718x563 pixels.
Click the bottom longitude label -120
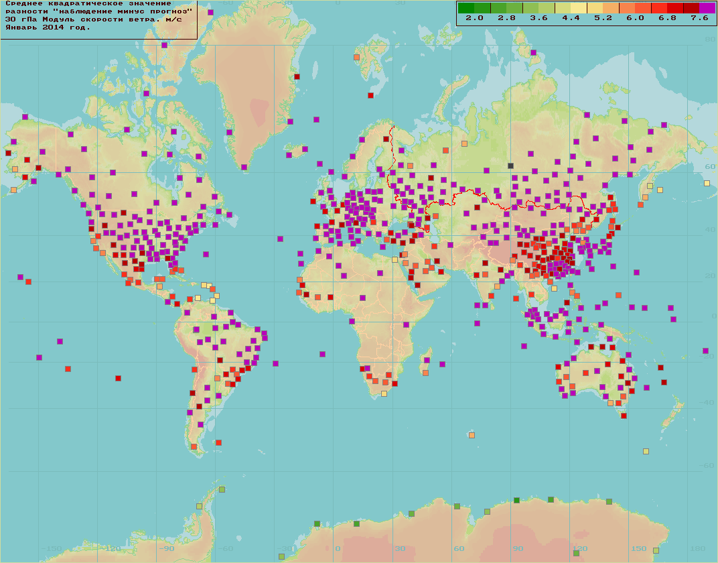pyautogui.click(x=111, y=548)
